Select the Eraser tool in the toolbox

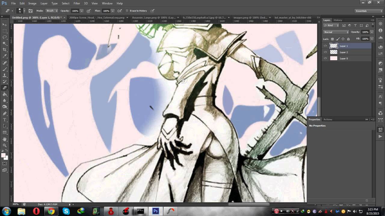tap(5, 88)
